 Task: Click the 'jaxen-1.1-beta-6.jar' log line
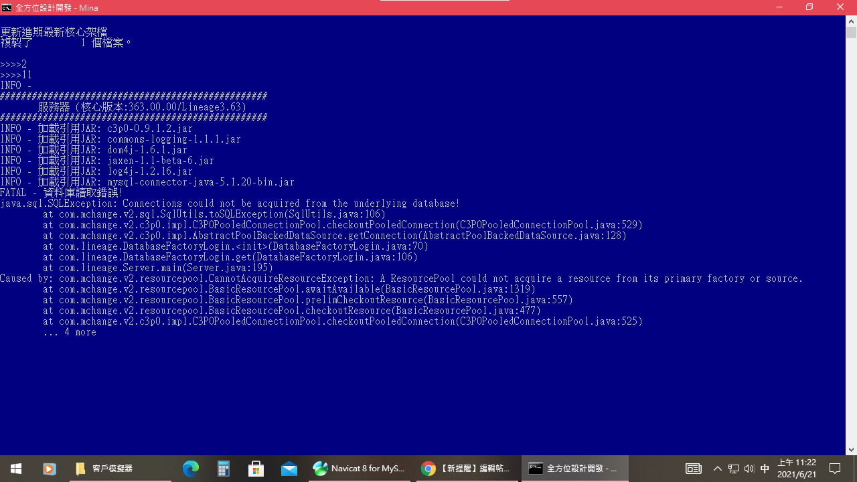tap(107, 161)
